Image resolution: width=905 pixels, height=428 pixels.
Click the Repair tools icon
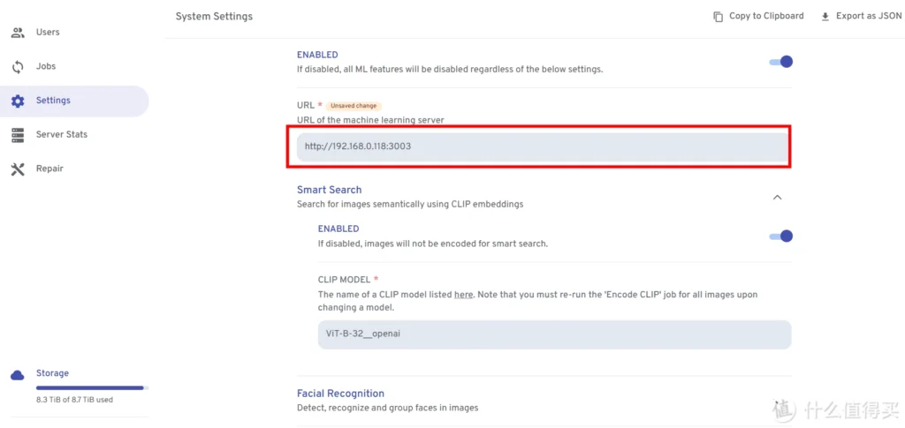(x=18, y=169)
